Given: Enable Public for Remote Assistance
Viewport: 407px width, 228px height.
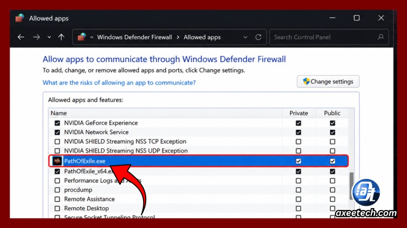Looking at the screenshot, I should point(333,199).
